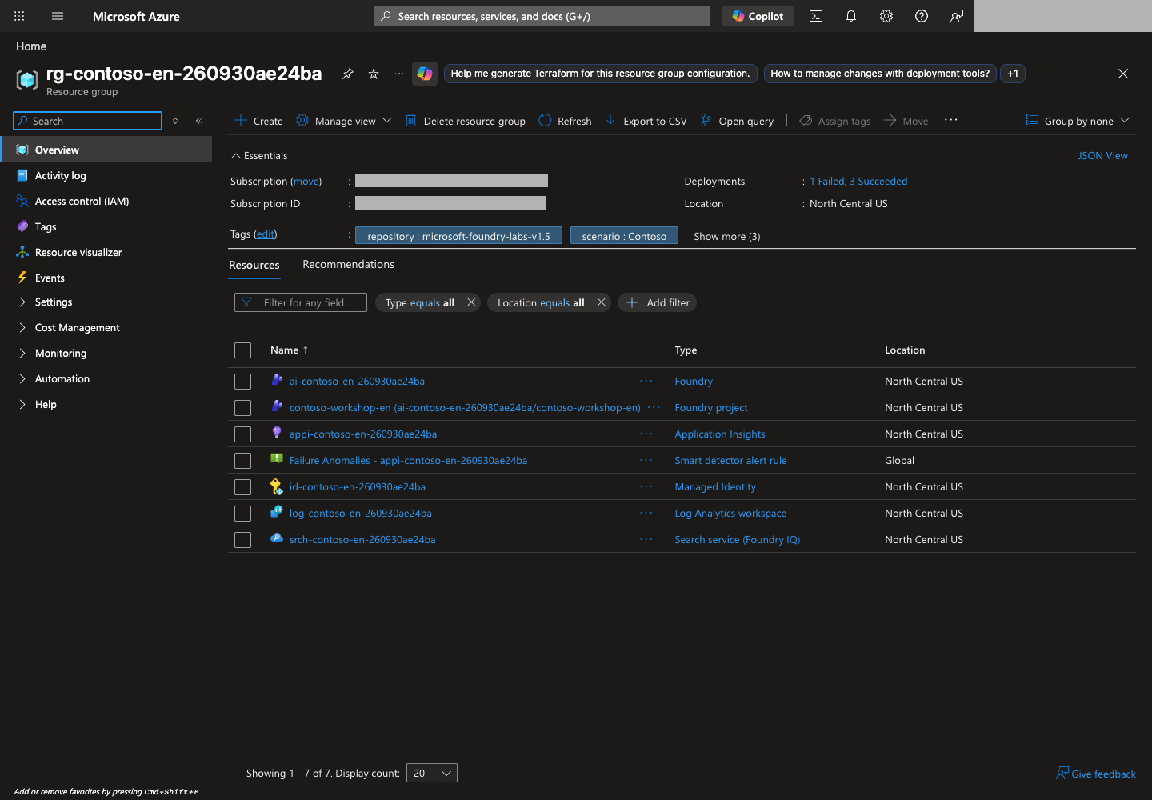Remove the Type equals all filter
Viewport: 1152px width, 800px height.
(x=471, y=302)
